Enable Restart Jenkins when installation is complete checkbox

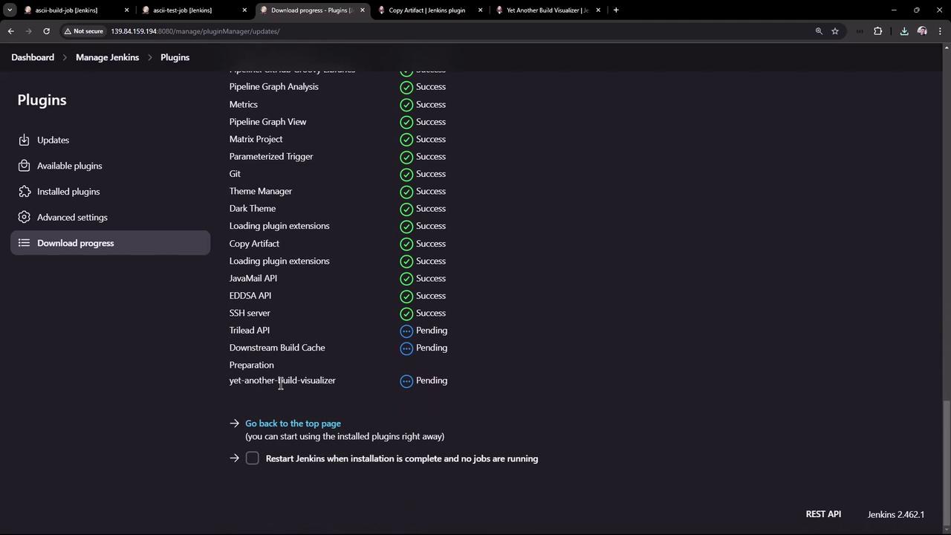click(x=253, y=458)
